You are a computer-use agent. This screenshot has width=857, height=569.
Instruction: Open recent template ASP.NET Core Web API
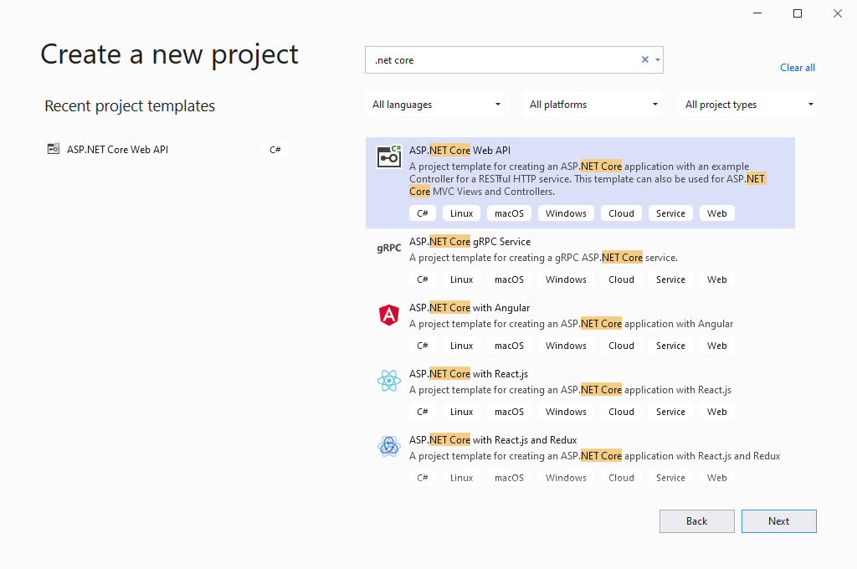118,150
